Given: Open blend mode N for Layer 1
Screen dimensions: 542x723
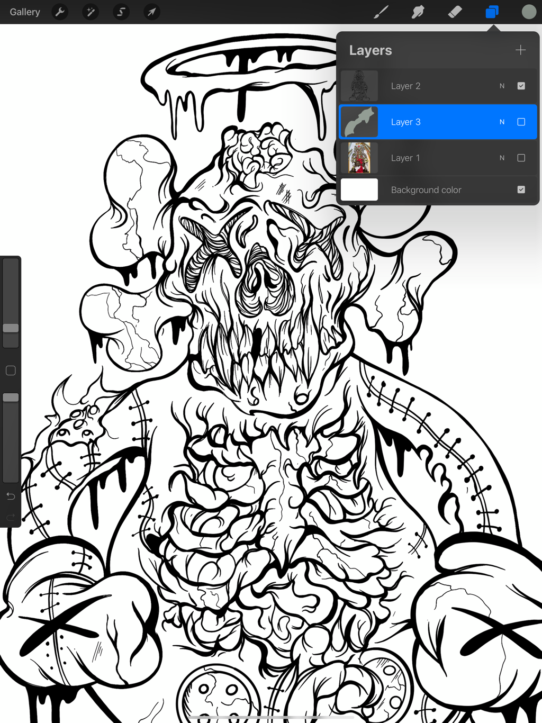Looking at the screenshot, I should coord(502,158).
